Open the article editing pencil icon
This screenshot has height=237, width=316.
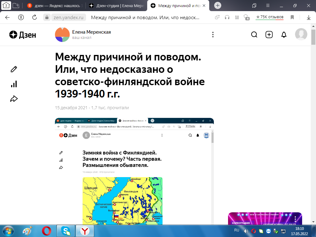[13, 69]
